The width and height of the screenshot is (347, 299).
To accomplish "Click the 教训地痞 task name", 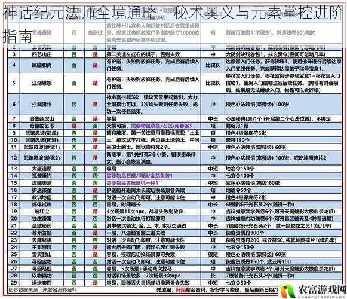I will pos(42,197).
